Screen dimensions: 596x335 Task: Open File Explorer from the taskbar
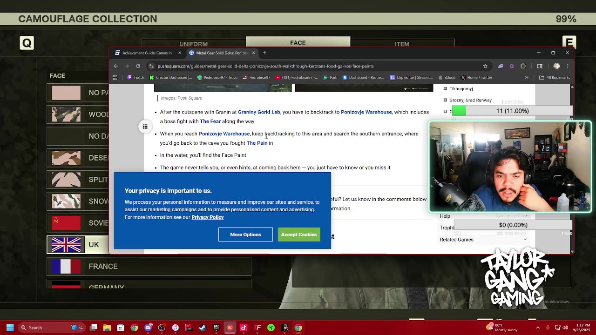point(107,328)
